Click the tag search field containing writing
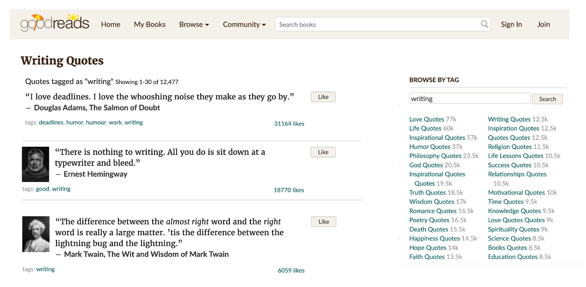Image resolution: width=586 pixels, height=287 pixels. tap(470, 99)
